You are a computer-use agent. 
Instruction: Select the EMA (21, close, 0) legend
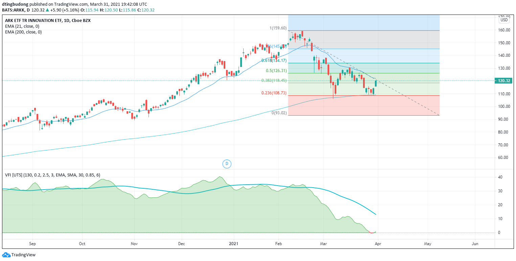pos(22,26)
